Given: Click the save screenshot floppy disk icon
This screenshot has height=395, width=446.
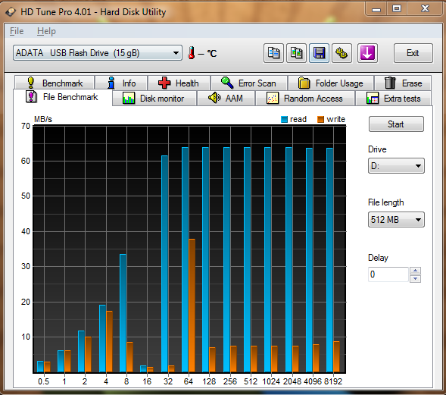Looking at the screenshot, I should tap(319, 53).
